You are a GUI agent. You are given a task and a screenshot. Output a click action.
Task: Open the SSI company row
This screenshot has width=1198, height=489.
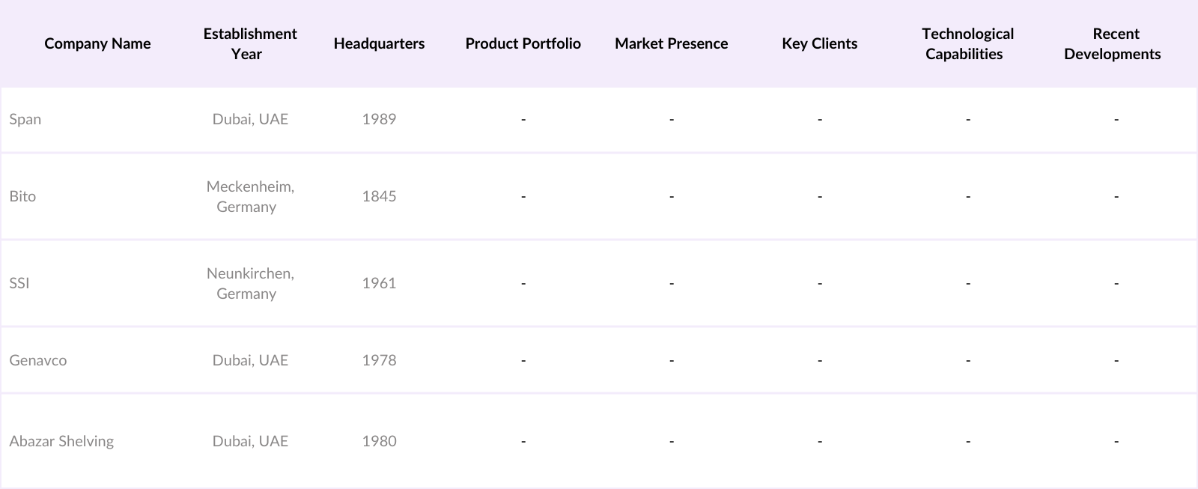pos(19,283)
